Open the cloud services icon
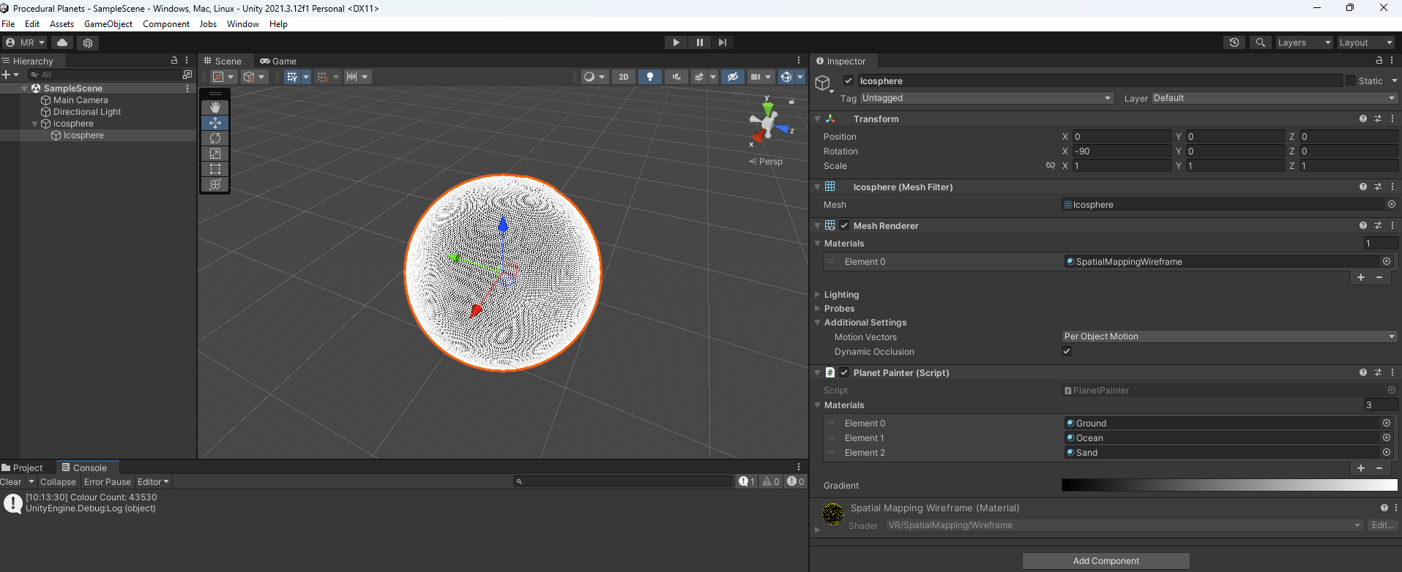This screenshot has height=572, width=1402. (x=62, y=42)
